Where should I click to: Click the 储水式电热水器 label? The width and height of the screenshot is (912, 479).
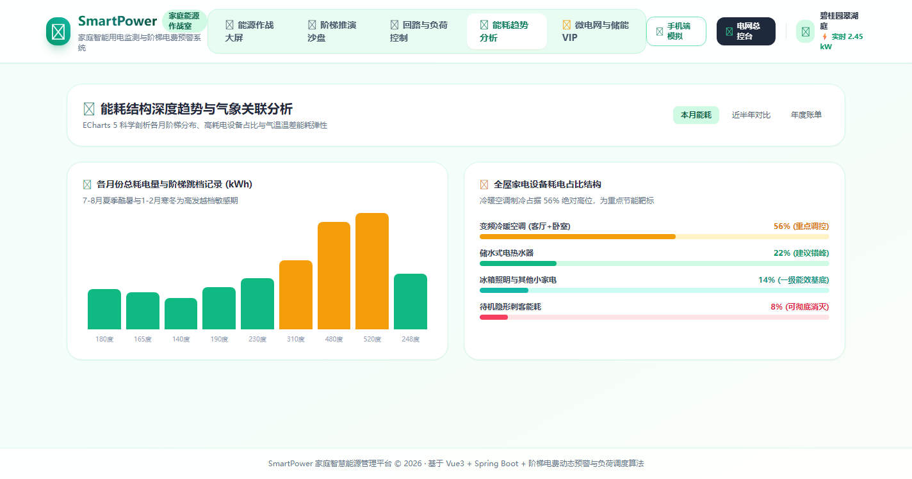click(x=507, y=253)
